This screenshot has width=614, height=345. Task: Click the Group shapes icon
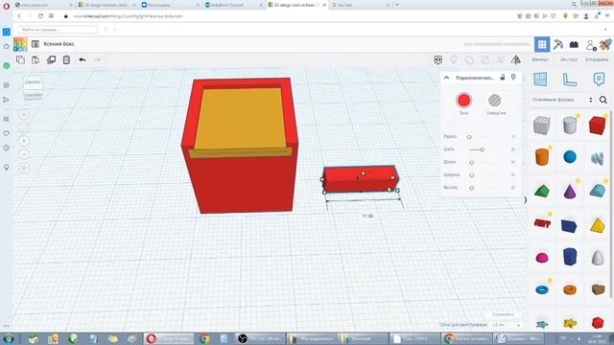469,59
